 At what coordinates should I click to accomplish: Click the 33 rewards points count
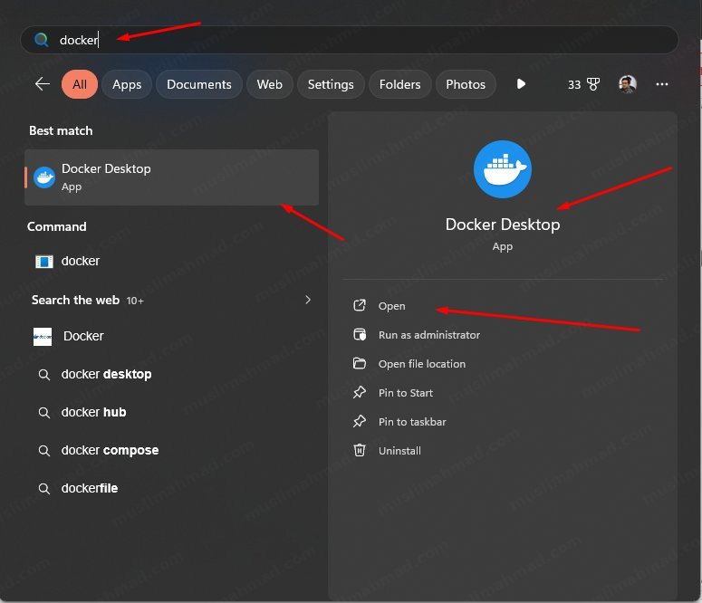pos(574,84)
